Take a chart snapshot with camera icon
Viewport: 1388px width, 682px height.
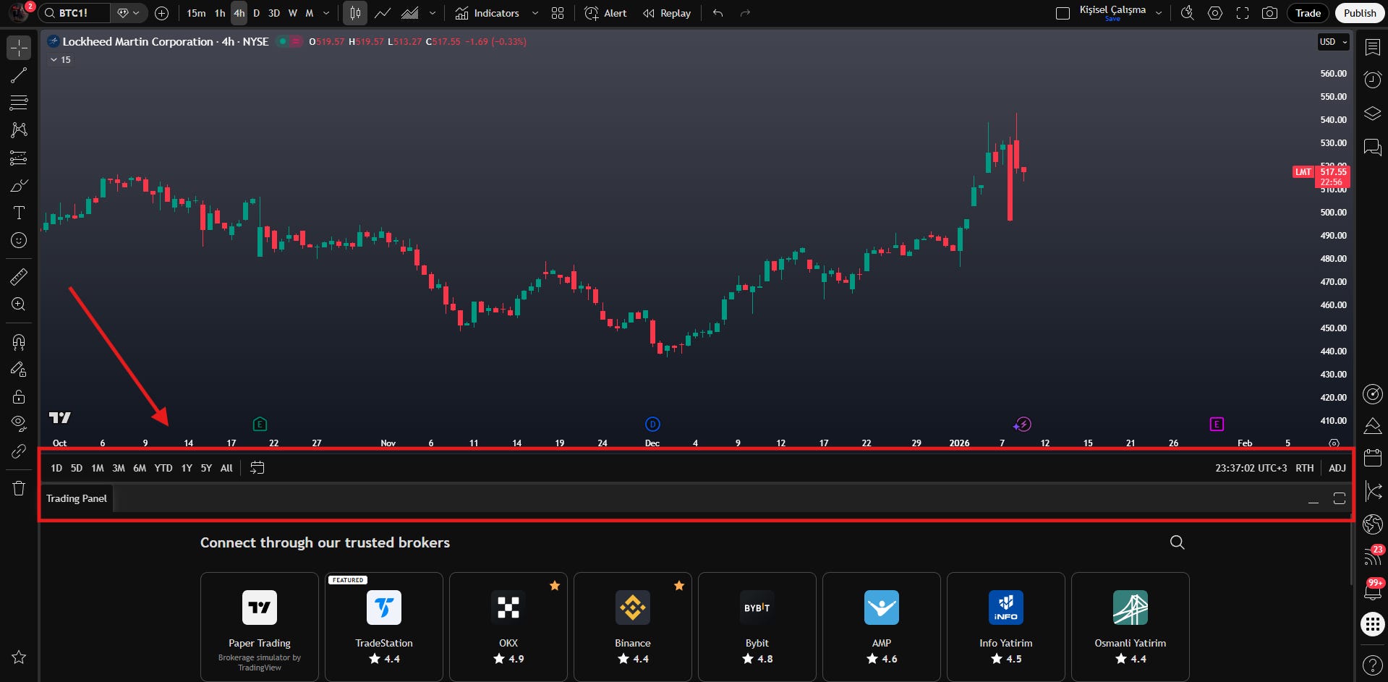1269,13
